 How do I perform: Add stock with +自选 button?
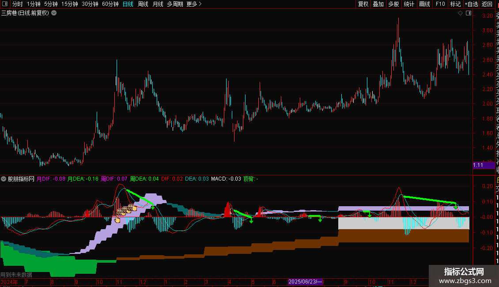[471, 4]
